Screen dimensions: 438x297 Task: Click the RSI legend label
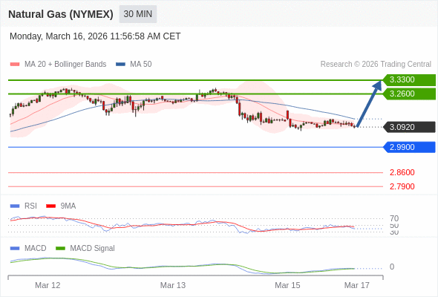point(30,206)
